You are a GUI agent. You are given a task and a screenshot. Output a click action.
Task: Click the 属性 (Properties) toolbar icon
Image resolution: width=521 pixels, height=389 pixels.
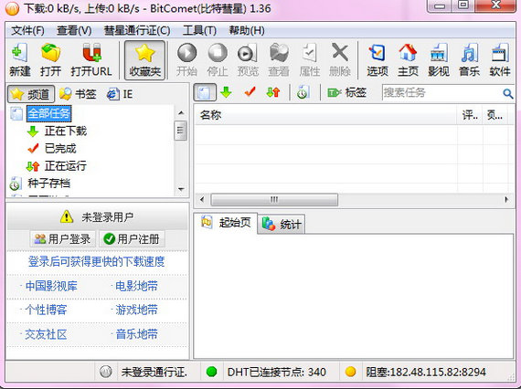pyautogui.click(x=309, y=53)
